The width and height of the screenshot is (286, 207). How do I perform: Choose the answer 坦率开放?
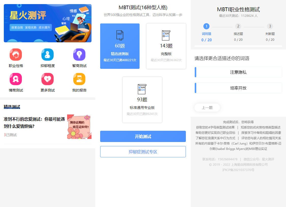click(x=238, y=88)
